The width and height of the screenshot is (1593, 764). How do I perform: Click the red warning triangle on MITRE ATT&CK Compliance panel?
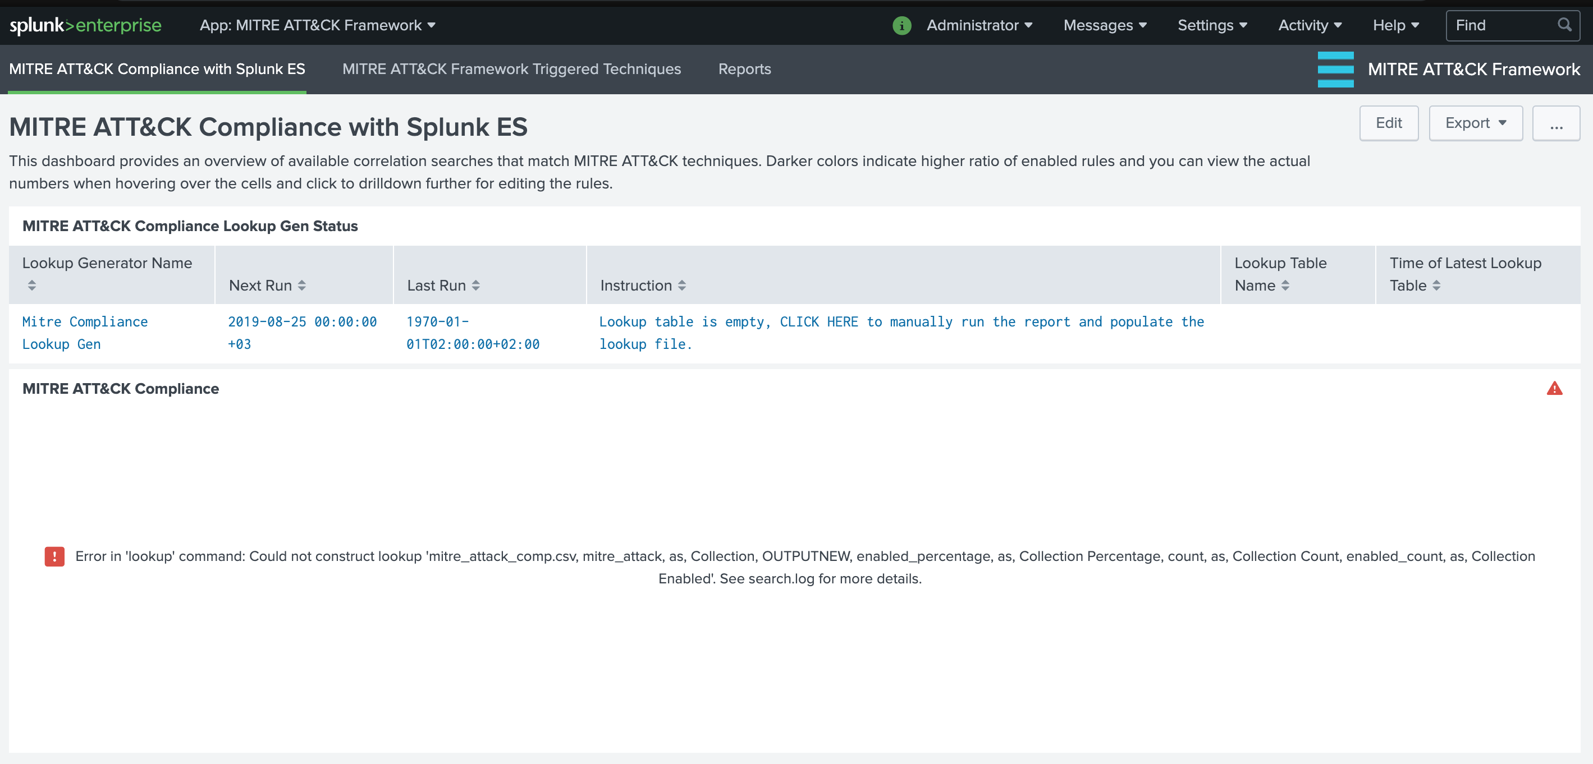tap(1556, 389)
